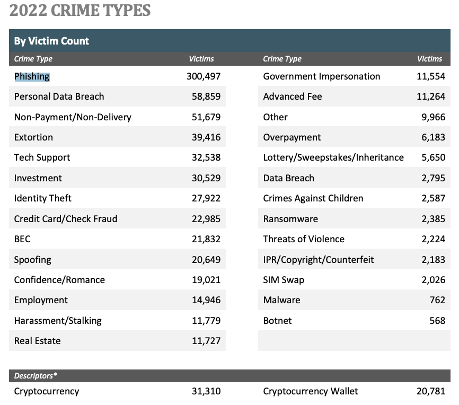Click the highlighted Phishing crime type
Viewport: 459px width, 405px height.
pos(32,76)
